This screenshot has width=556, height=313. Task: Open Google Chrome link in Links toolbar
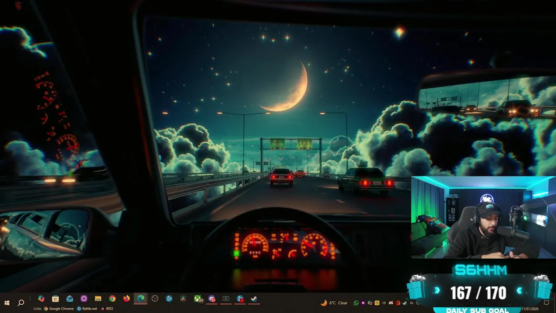click(59, 309)
